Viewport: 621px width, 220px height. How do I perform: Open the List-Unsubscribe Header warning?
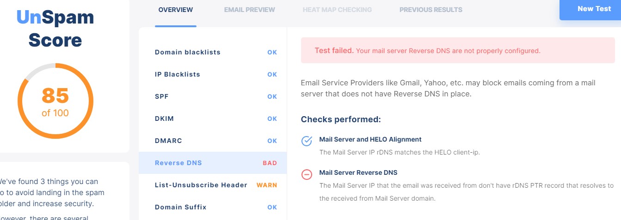click(x=213, y=185)
